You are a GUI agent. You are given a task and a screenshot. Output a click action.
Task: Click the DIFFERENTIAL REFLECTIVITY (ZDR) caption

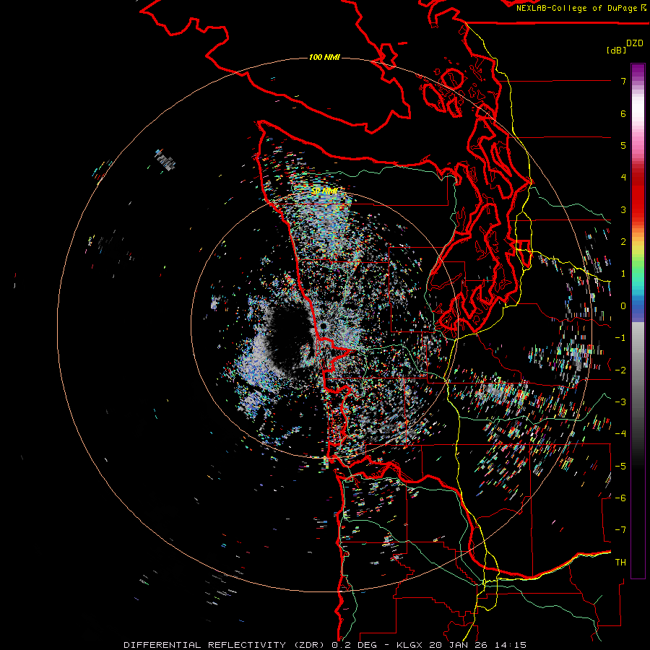pyautogui.click(x=224, y=645)
